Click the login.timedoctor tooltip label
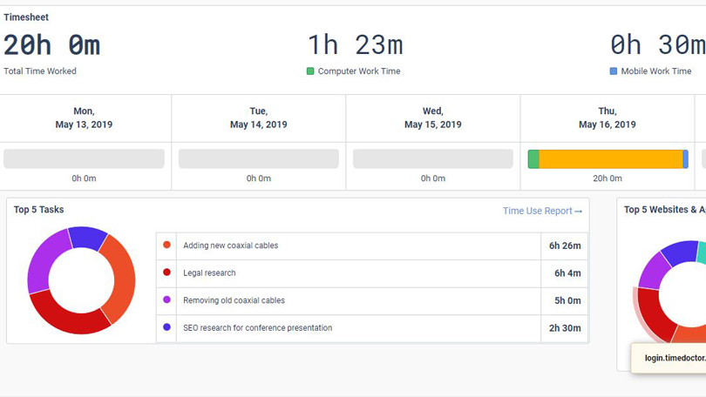 coord(674,358)
